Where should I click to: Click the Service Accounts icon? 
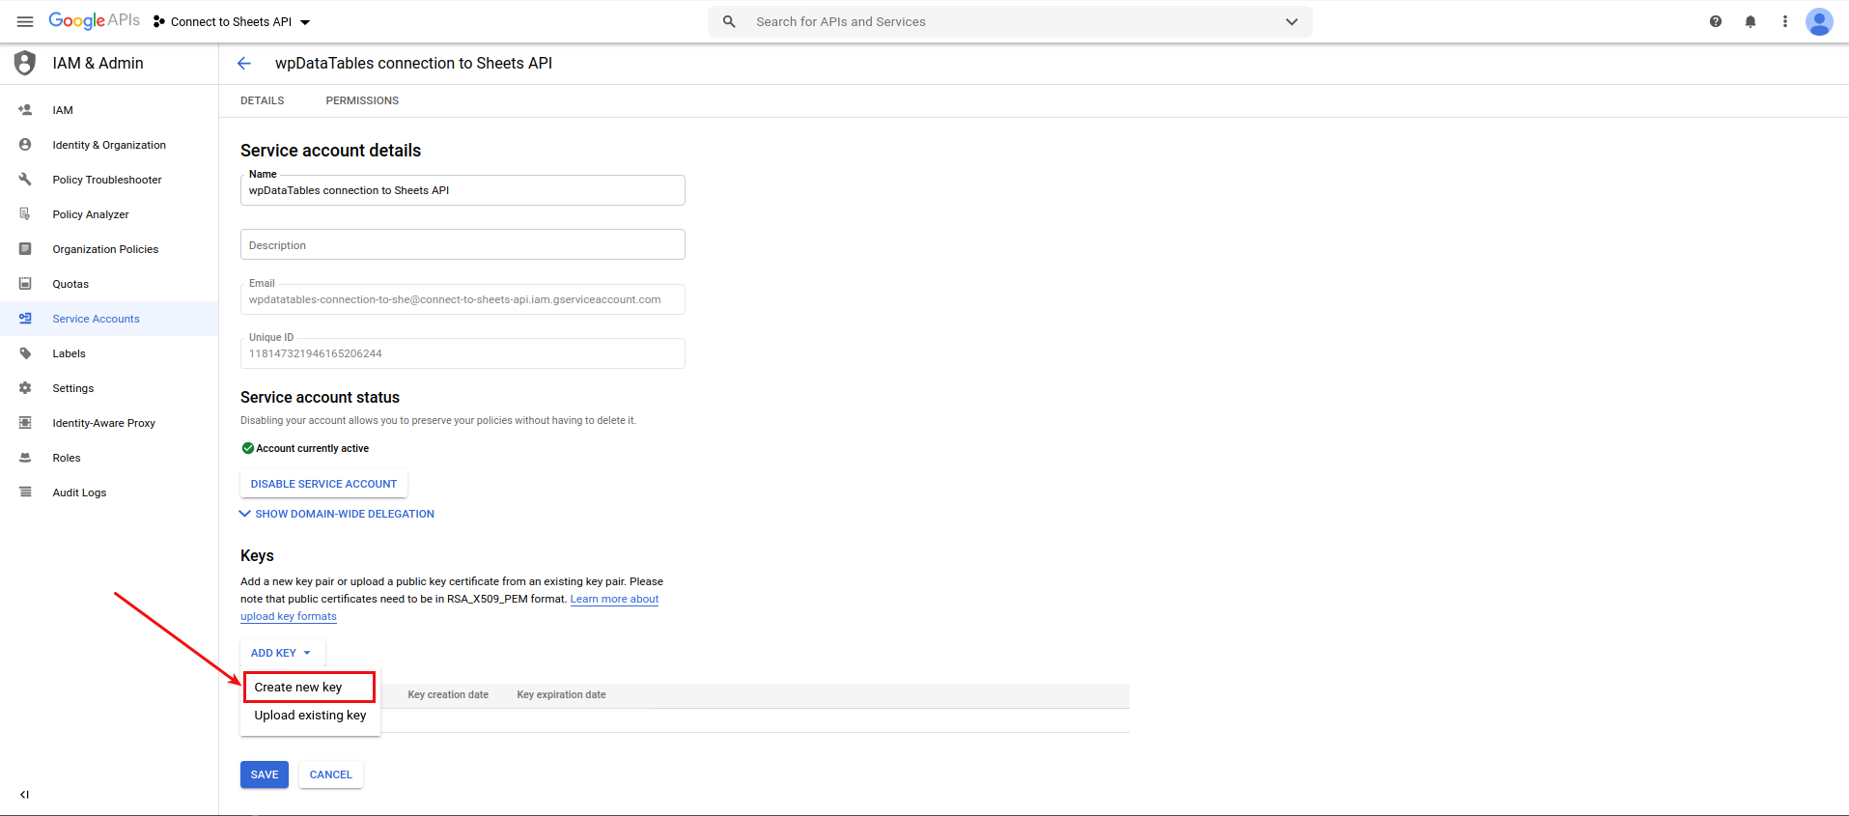25,319
